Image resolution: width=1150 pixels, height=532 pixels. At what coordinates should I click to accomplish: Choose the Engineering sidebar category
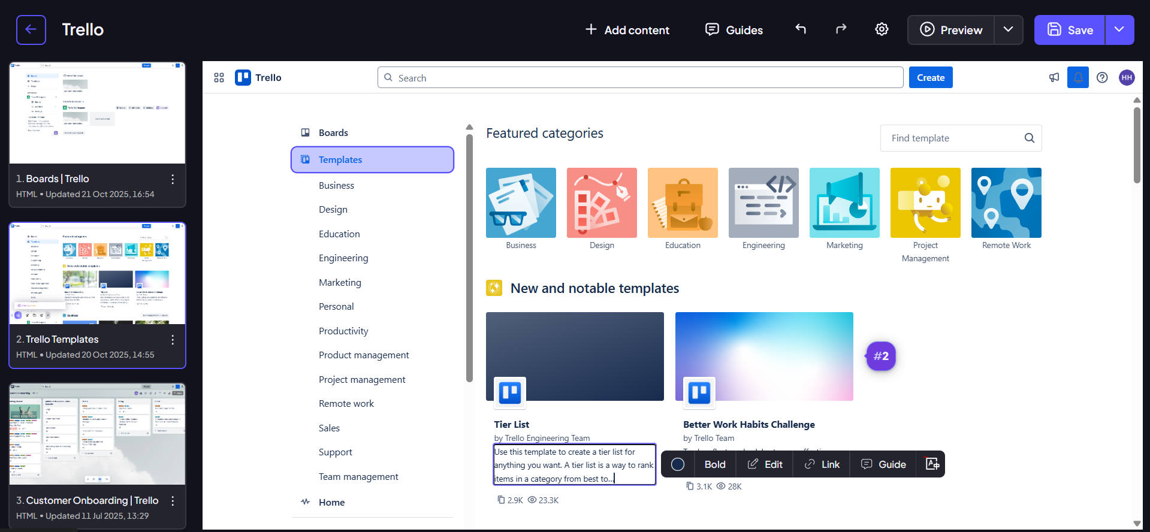click(343, 258)
